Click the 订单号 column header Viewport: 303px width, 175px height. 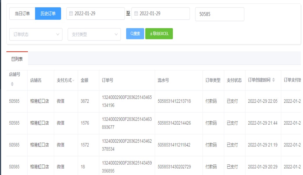point(107,80)
